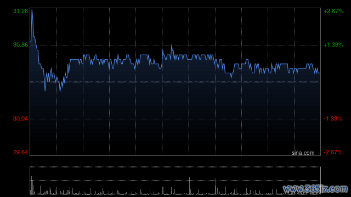Click the +1.33% percentage label
The image size is (351, 197).
333,45
